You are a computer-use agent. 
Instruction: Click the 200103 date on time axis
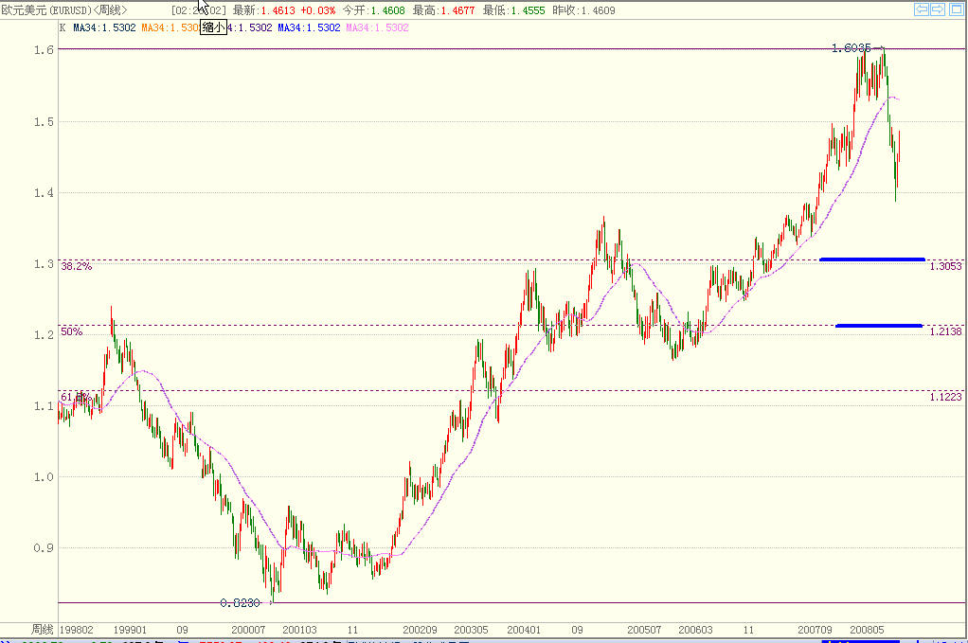pos(299,630)
